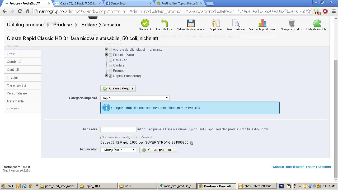This screenshot has width=338, height=190.
Task: Check the Etichete Dymo category
Action: click(x=110, y=55)
